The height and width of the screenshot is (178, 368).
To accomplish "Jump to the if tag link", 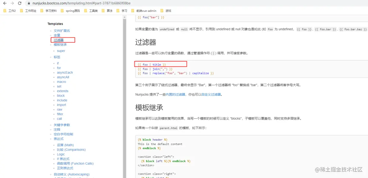I will 58,63.
